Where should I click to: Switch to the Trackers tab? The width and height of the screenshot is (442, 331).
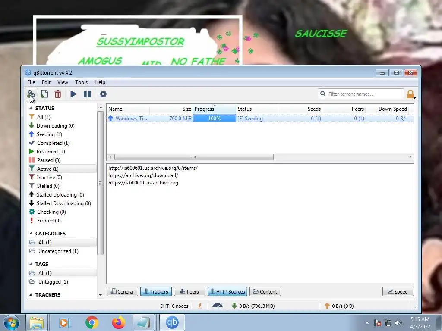(155, 292)
